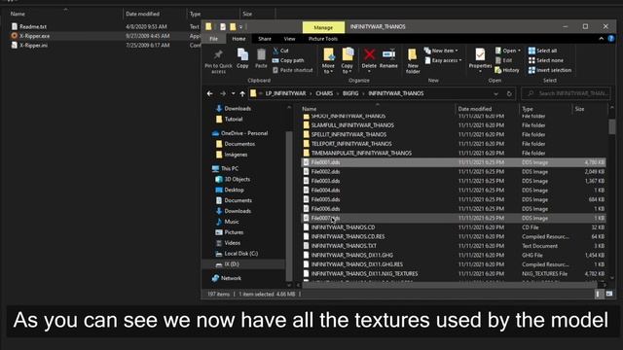
Task: Open the Help question mark icon
Action: (611, 39)
